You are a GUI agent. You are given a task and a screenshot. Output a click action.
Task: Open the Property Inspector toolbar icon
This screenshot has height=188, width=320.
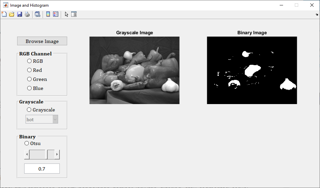coord(74,14)
